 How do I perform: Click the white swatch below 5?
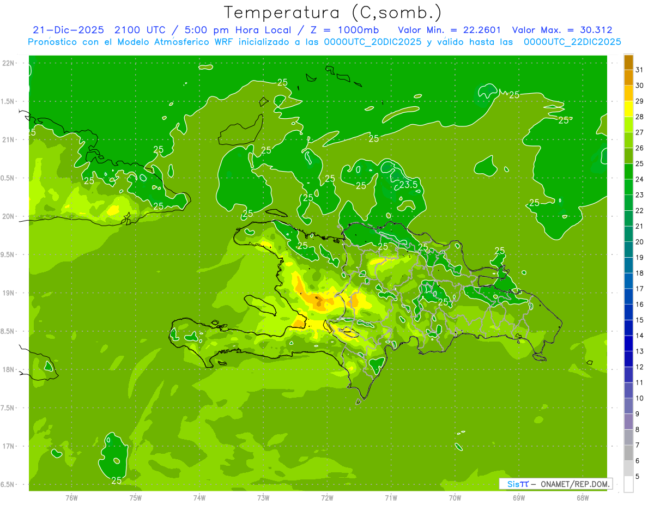pyautogui.click(x=628, y=484)
